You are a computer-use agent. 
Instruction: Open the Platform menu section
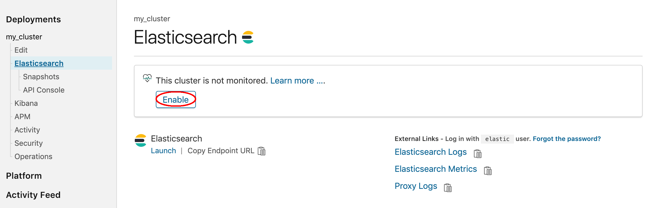point(24,176)
